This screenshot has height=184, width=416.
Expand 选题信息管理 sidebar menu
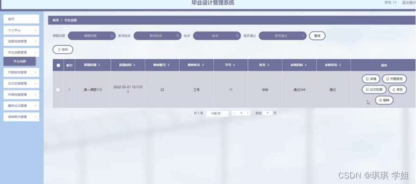21,41
